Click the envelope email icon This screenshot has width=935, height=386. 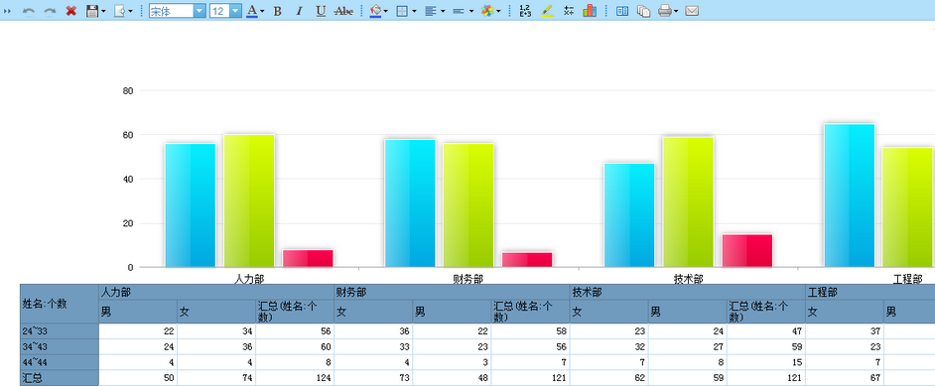[x=692, y=11]
